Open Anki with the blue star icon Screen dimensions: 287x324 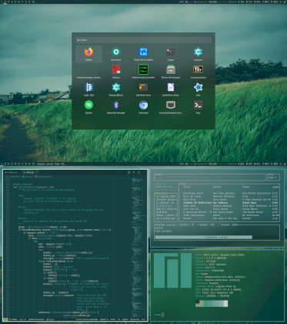coord(198,89)
